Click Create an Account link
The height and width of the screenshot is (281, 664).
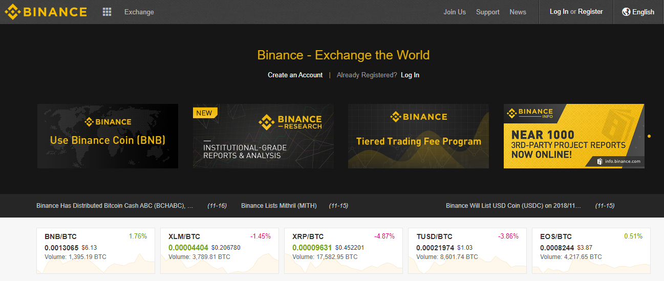click(295, 75)
